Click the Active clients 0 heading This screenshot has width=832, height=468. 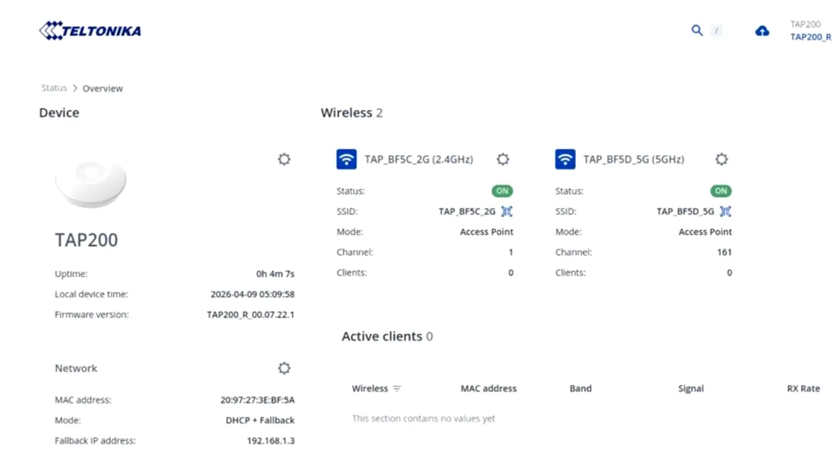[387, 336]
